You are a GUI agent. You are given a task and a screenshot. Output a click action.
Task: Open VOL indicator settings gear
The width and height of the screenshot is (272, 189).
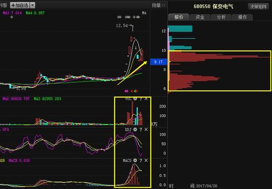(x=135, y=99)
